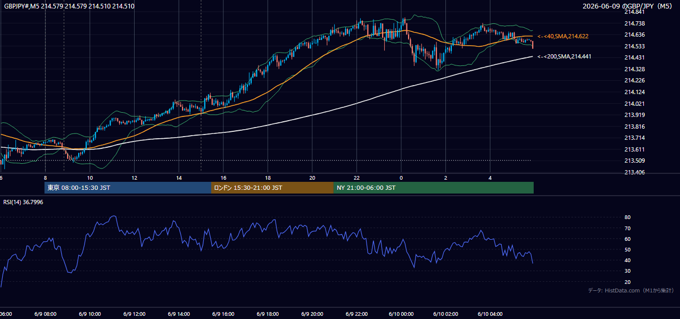Click hour label 18 under price chart
Screen dimensions: 680x319
(x=268, y=178)
